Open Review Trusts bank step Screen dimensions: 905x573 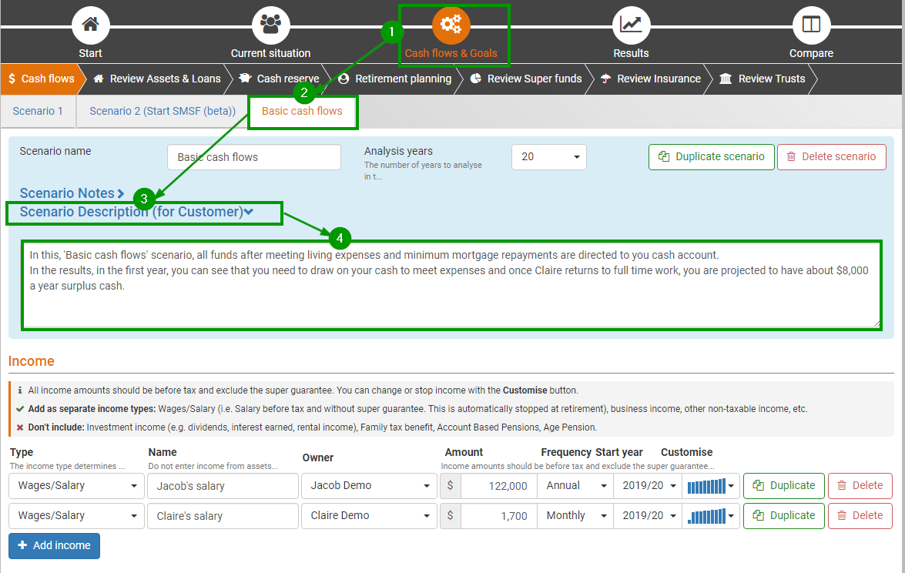(762, 79)
